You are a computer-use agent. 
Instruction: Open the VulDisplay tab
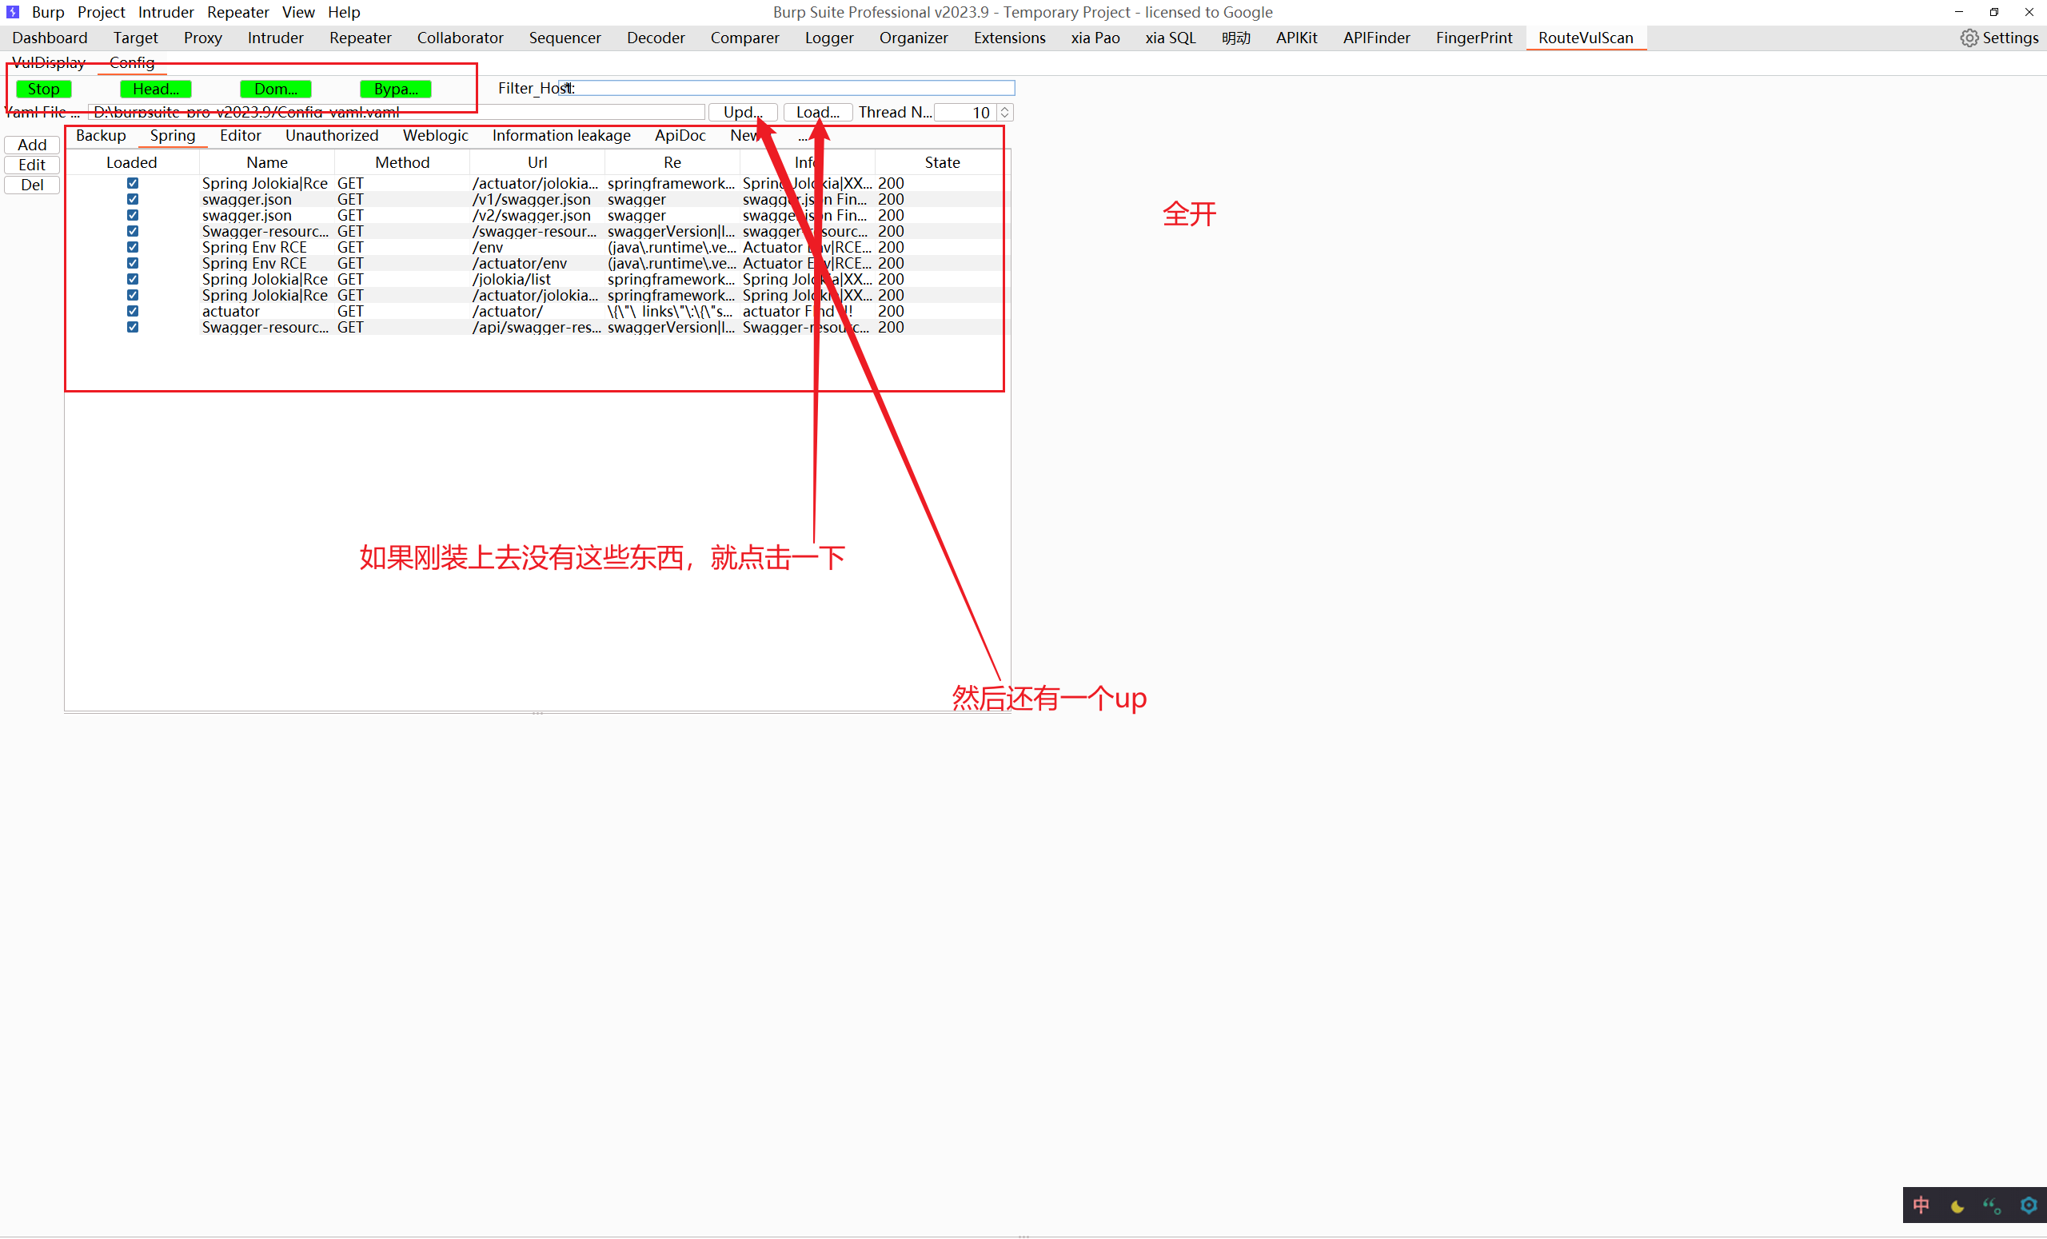48,62
